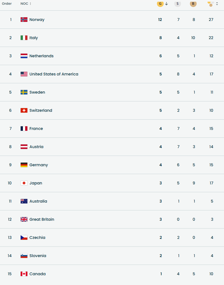Click the Great Britain flag icon
224x285 pixels.
point(24,219)
